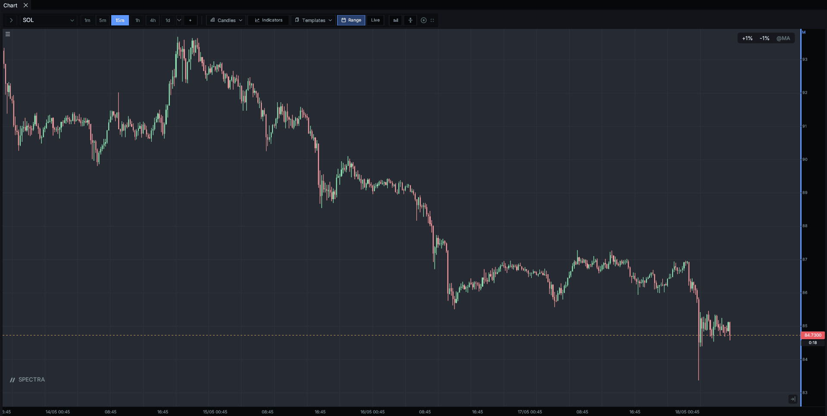The height and width of the screenshot is (416, 827).
Task: Select the 1m timeframe
Action: tap(88, 20)
